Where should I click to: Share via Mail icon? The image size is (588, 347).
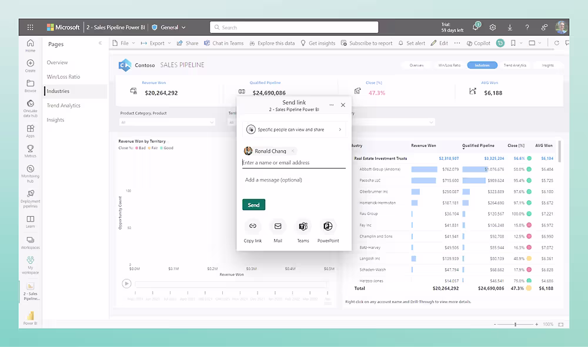(278, 226)
